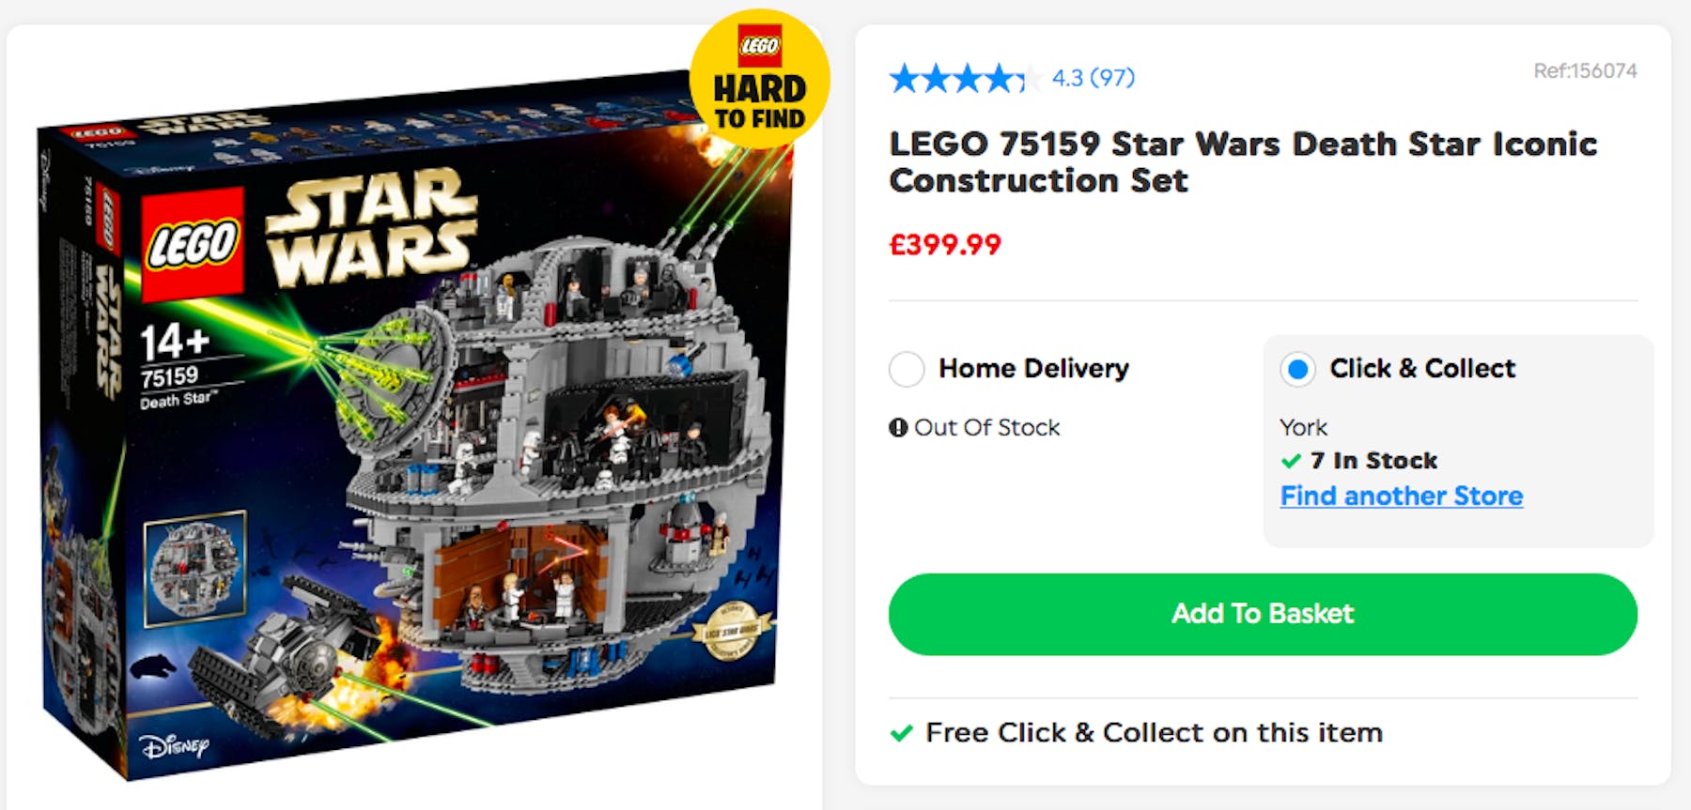Select the Click & Collect radio button
The height and width of the screenshot is (810, 1691).
click(x=1298, y=369)
